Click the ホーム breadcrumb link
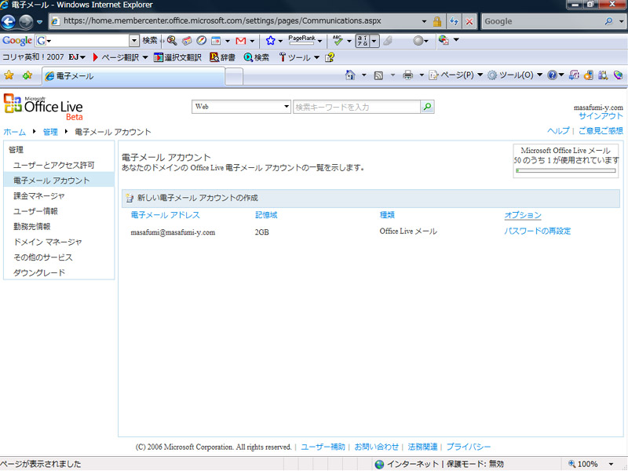628x471 pixels. pyautogui.click(x=14, y=132)
